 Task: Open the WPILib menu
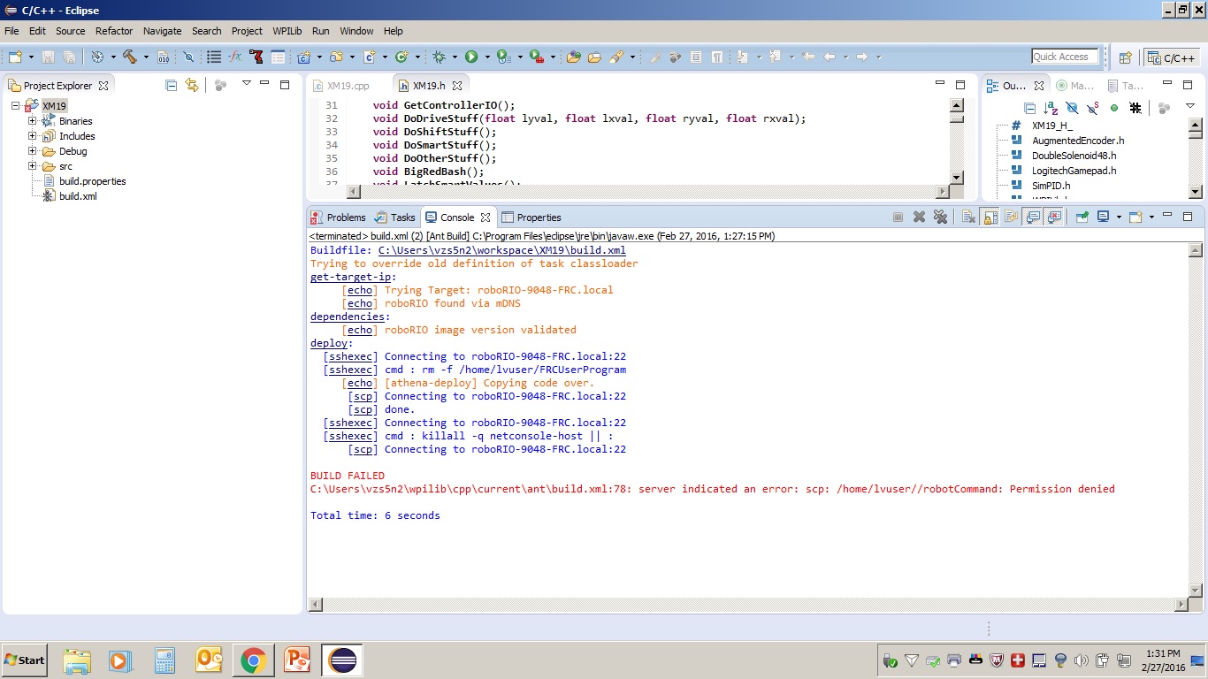point(287,31)
